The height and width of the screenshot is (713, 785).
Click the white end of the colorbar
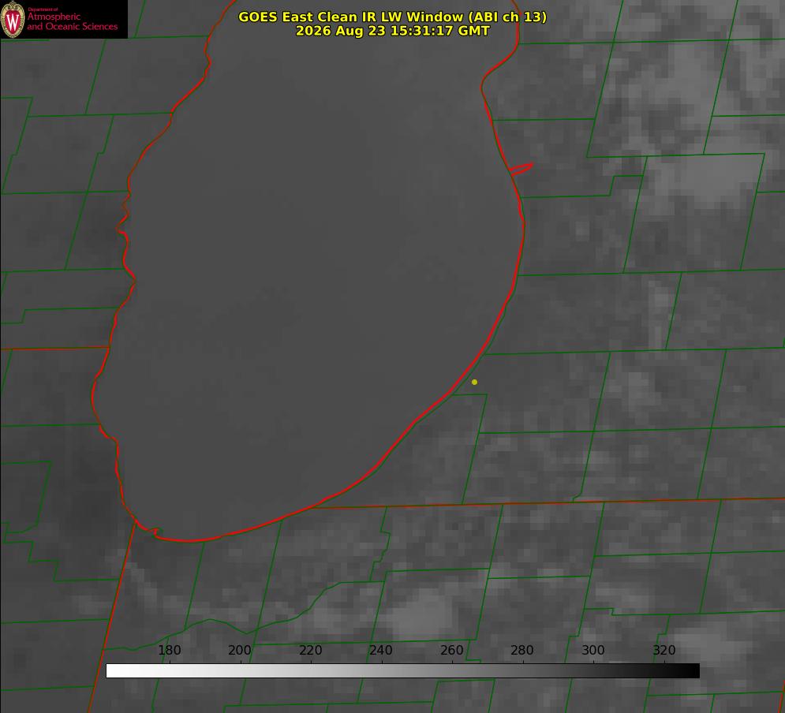point(114,671)
